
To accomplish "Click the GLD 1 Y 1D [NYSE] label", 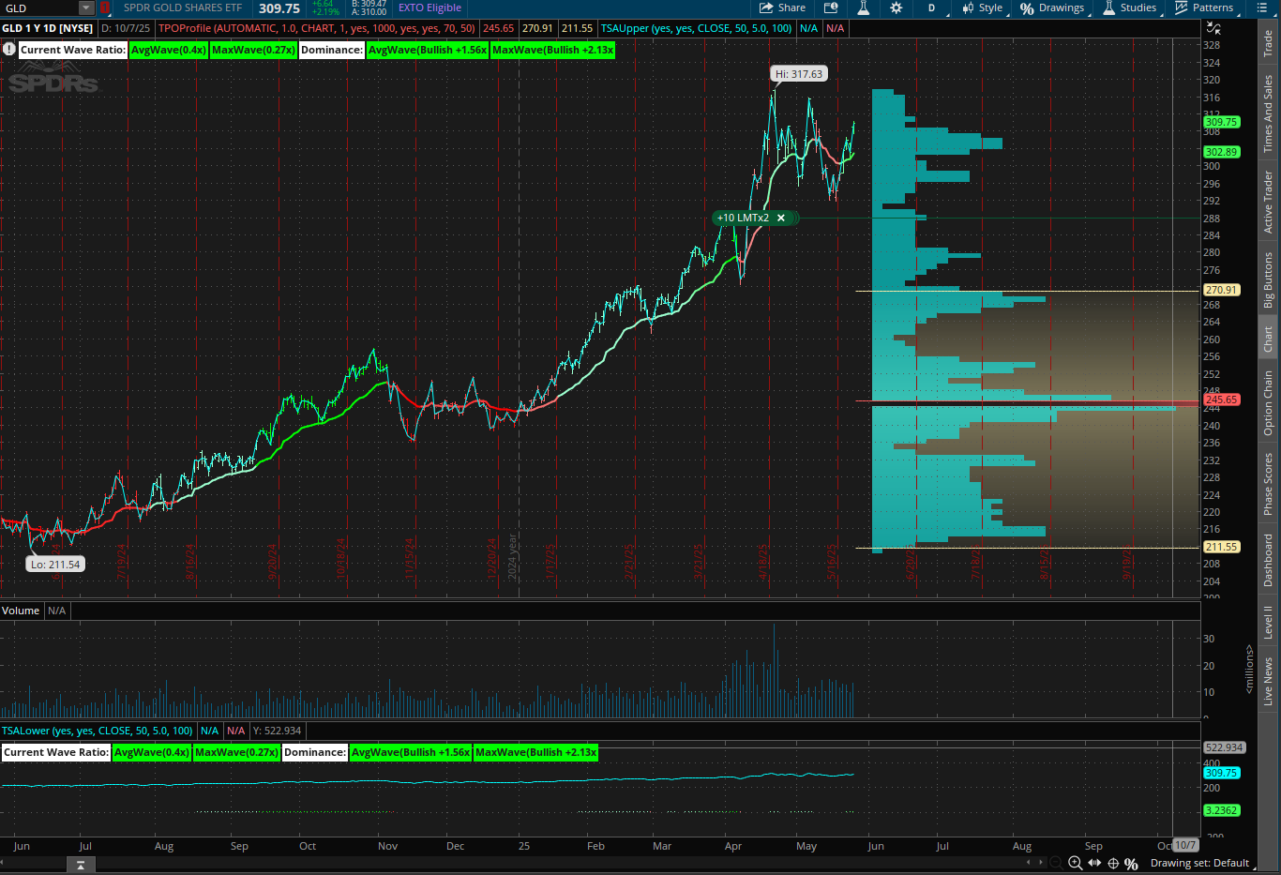I will (x=48, y=28).
